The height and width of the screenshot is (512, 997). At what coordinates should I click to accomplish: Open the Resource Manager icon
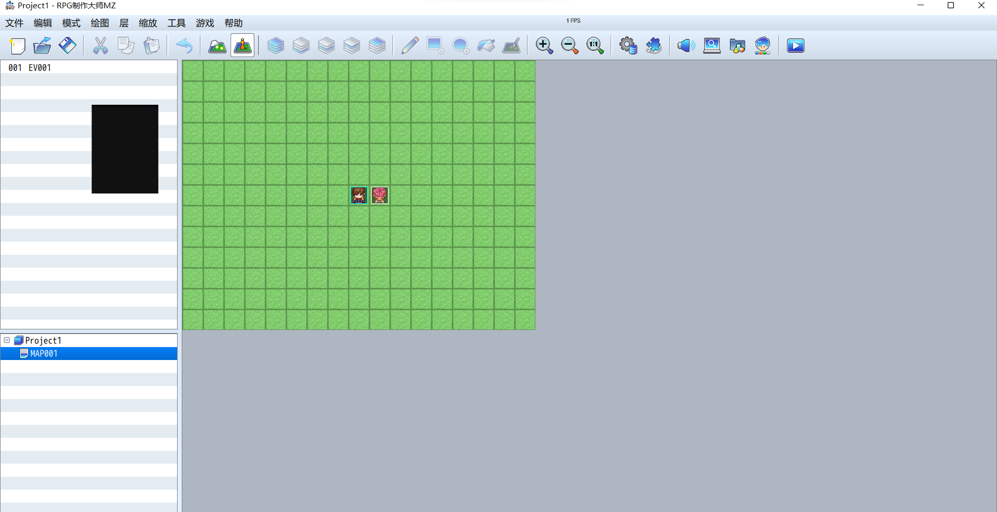pos(737,46)
